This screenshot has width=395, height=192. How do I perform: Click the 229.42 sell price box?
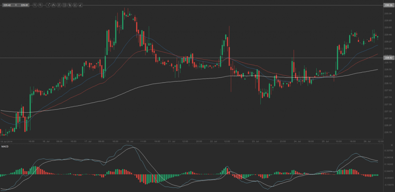coord(7,5)
